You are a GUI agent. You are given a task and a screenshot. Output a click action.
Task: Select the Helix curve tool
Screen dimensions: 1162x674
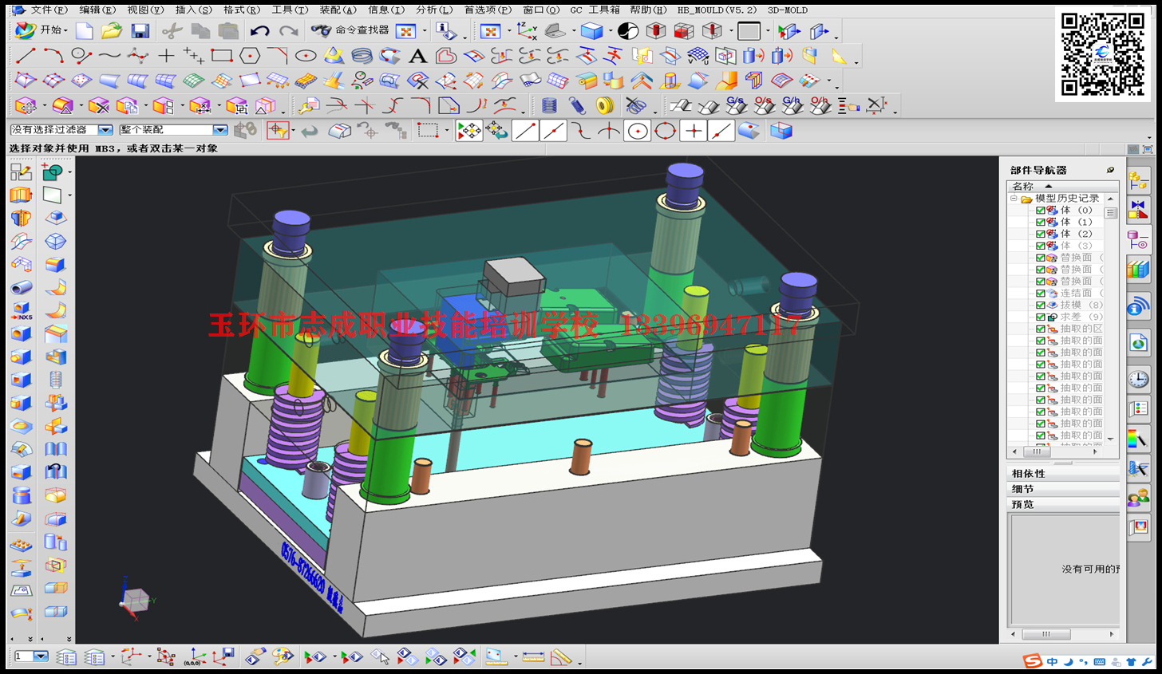[362, 56]
